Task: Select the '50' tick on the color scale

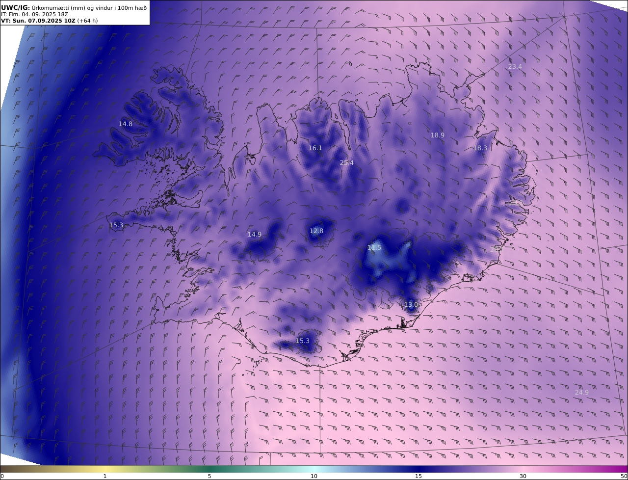Action: click(x=624, y=476)
